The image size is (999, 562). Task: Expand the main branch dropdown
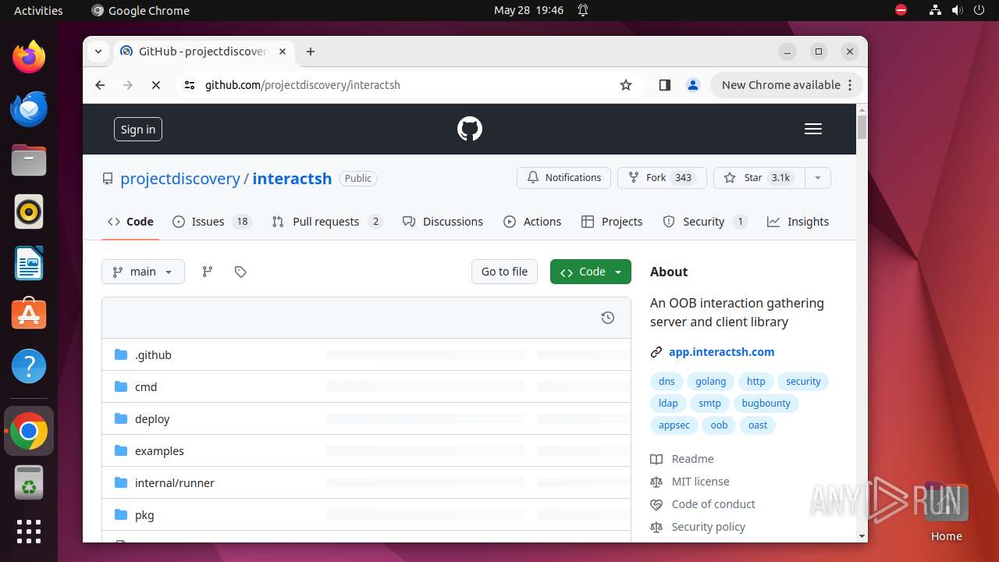[143, 272]
